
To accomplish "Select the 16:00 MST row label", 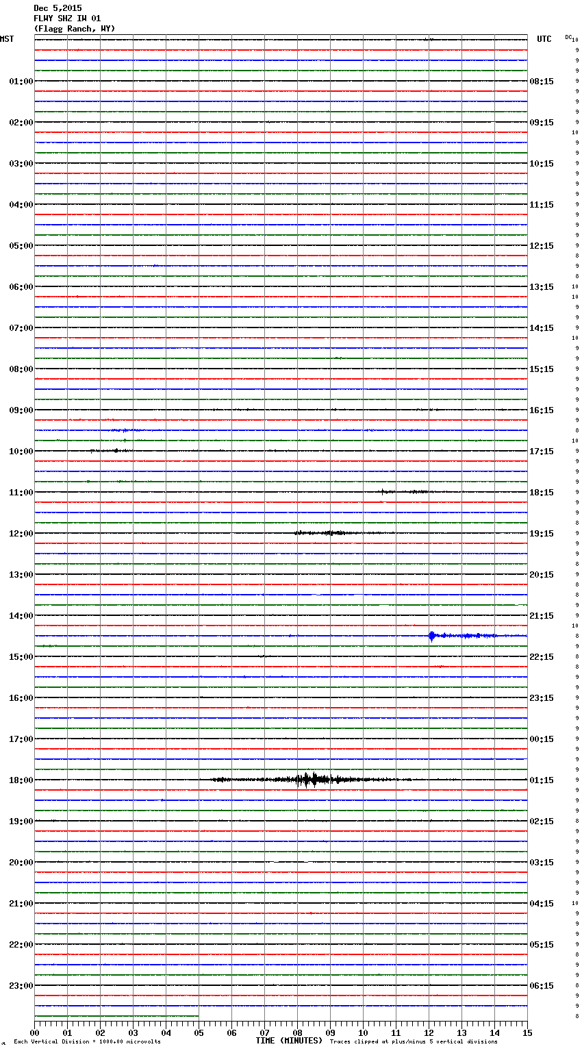I will pyautogui.click(x=21, y=698).
